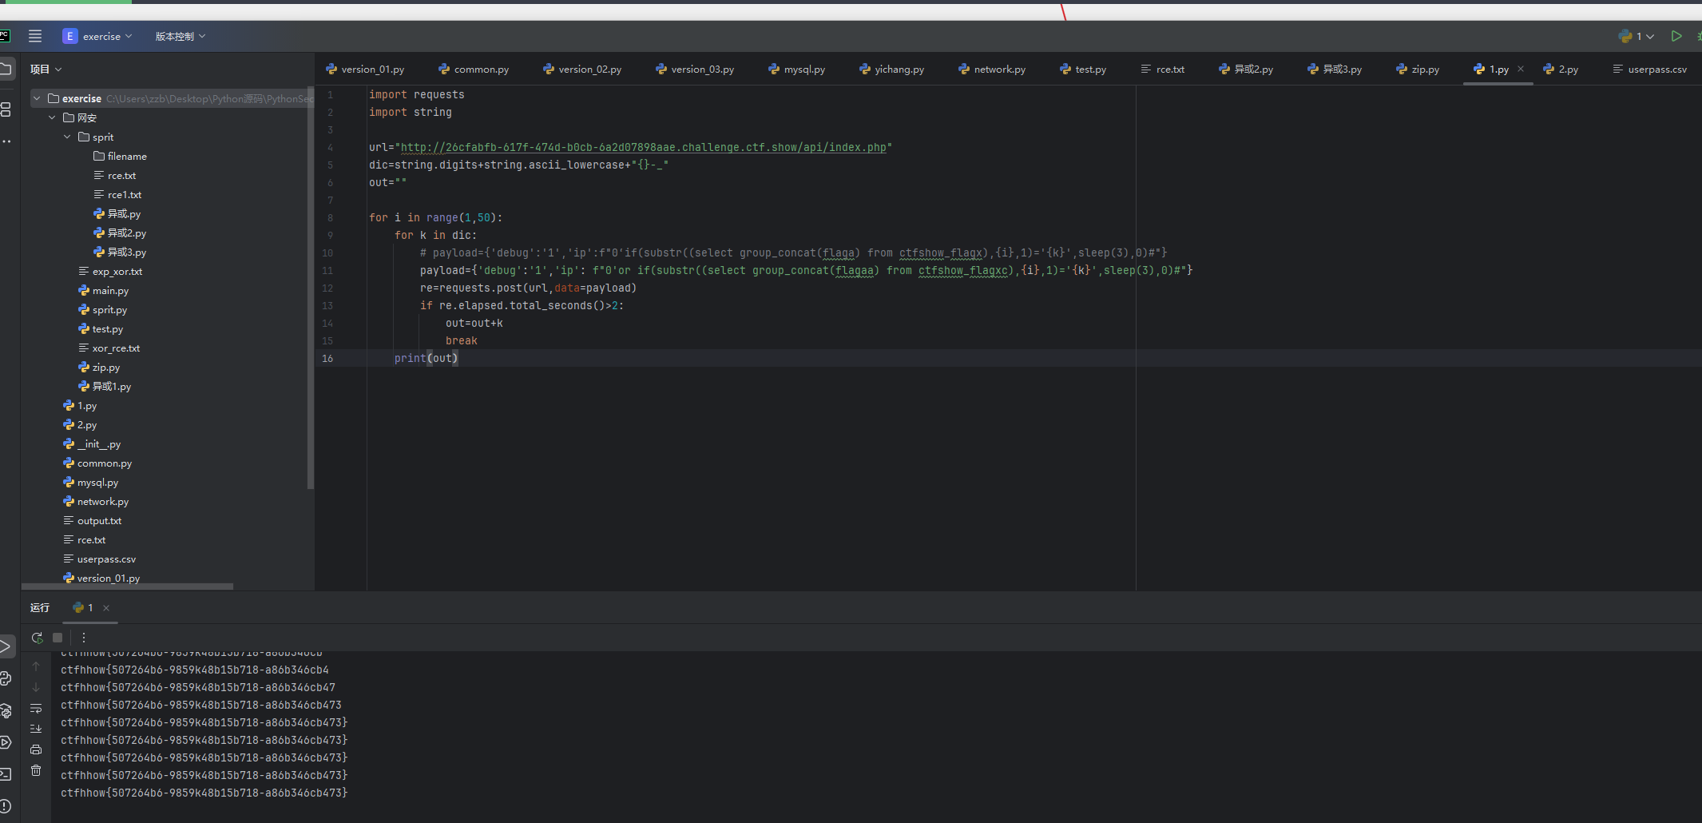
Task: Run the current configuration with green play icon
Action: click(1676, 36)
